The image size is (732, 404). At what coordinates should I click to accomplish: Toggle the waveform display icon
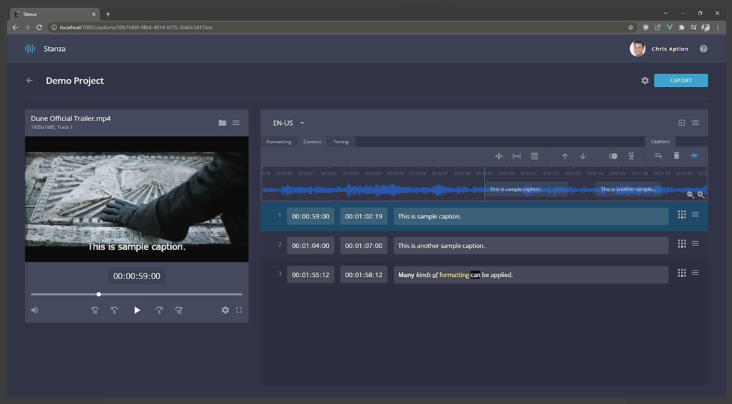pos(694,156)
